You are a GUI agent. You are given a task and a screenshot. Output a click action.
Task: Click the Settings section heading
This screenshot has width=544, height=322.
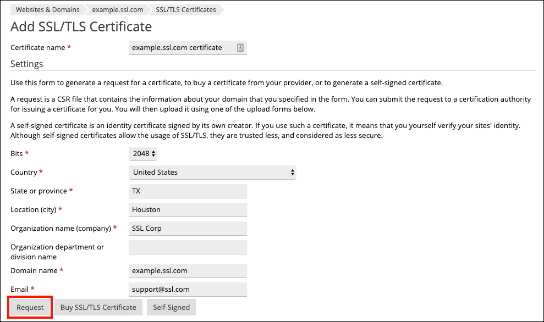pyautogui.click(x=27, y=64)
